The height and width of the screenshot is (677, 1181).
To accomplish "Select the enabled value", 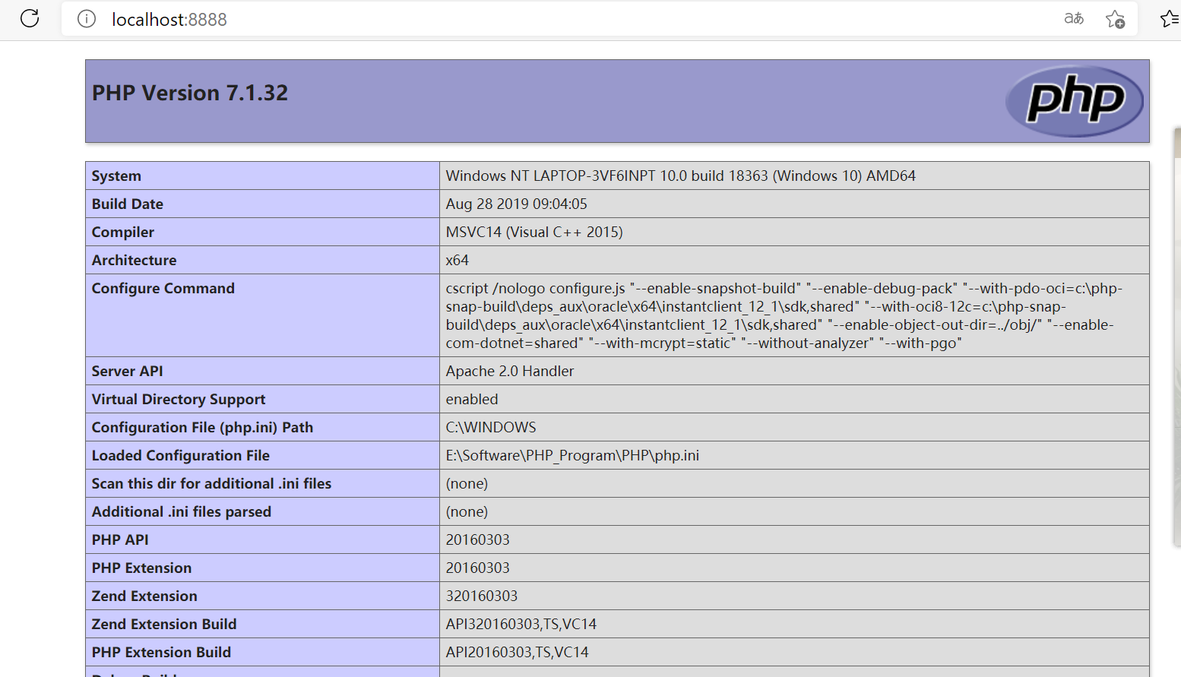I will [x=472, y=399].
